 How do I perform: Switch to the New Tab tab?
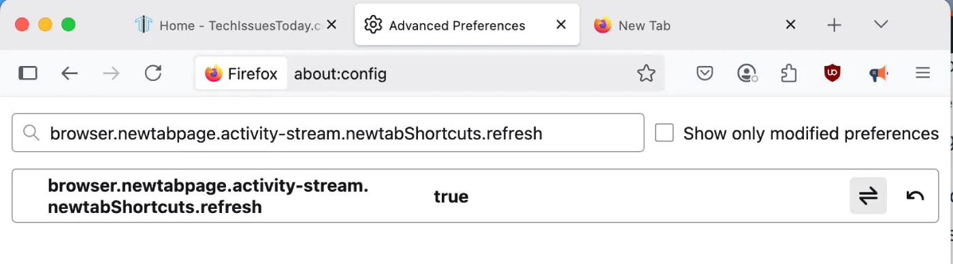[x=695, y=25]
